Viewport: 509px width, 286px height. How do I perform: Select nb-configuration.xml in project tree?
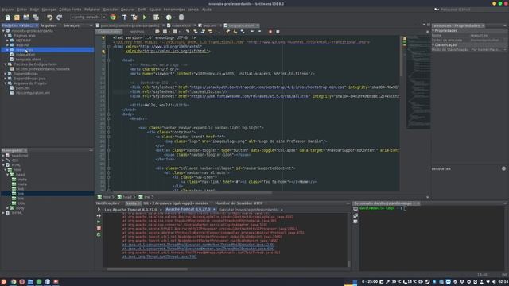[33, 93]
